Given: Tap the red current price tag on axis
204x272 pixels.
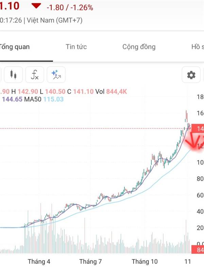Looking at the screenshot, I should (x=198, y=129).
